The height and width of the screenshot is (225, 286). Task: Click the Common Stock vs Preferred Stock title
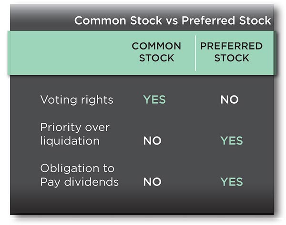173,20
